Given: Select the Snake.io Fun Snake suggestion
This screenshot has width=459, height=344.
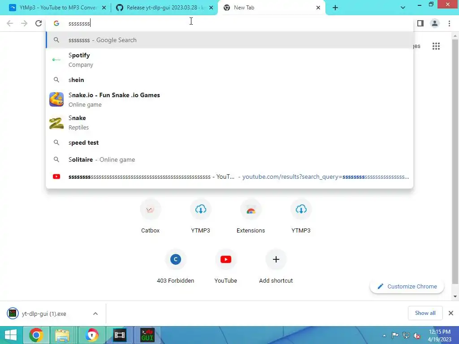Looking at the screenshot, I should (229, 100).
